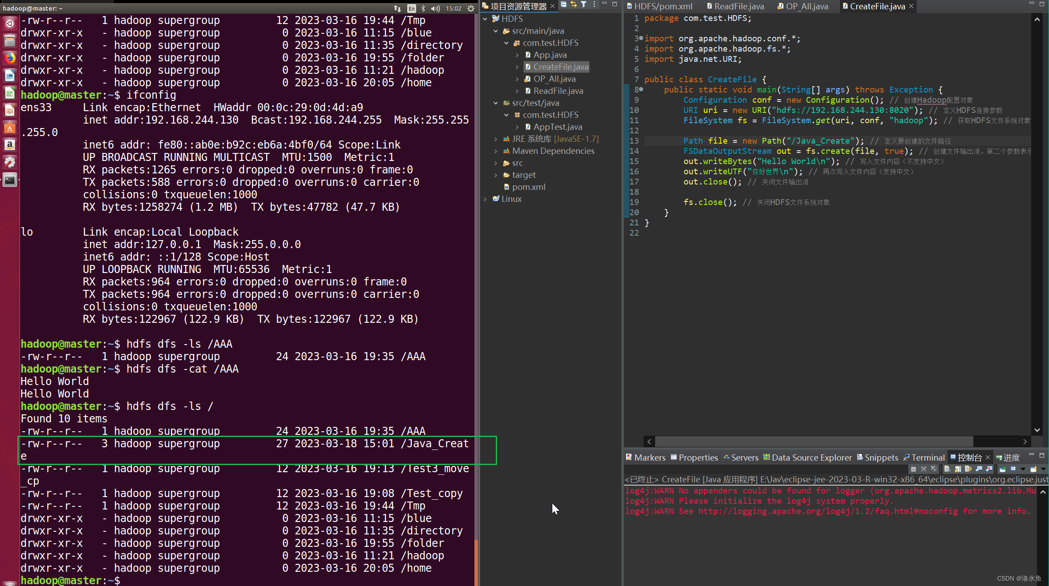This screenshot has height=586, width=1049.
Task: Close the CreateFile.java editor tab
Action: click(x=911, y=6)
